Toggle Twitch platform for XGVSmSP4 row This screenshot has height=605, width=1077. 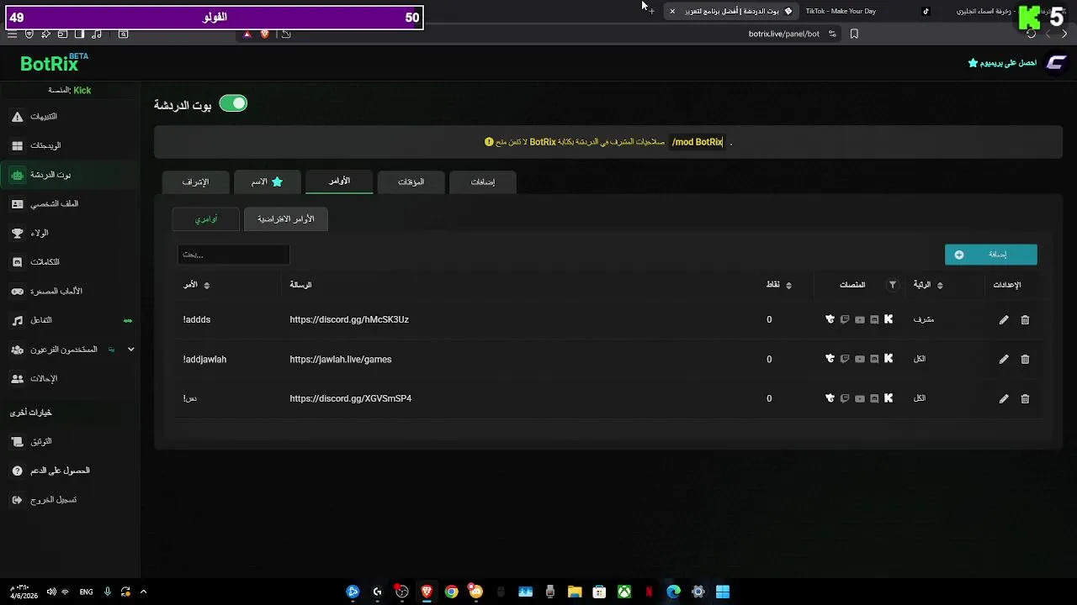tap(845, 398)
